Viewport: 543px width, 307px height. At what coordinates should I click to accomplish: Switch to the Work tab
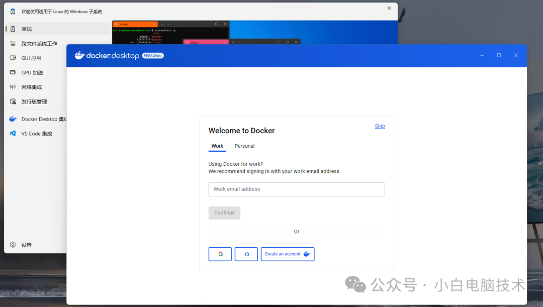[x=217, y=146]
